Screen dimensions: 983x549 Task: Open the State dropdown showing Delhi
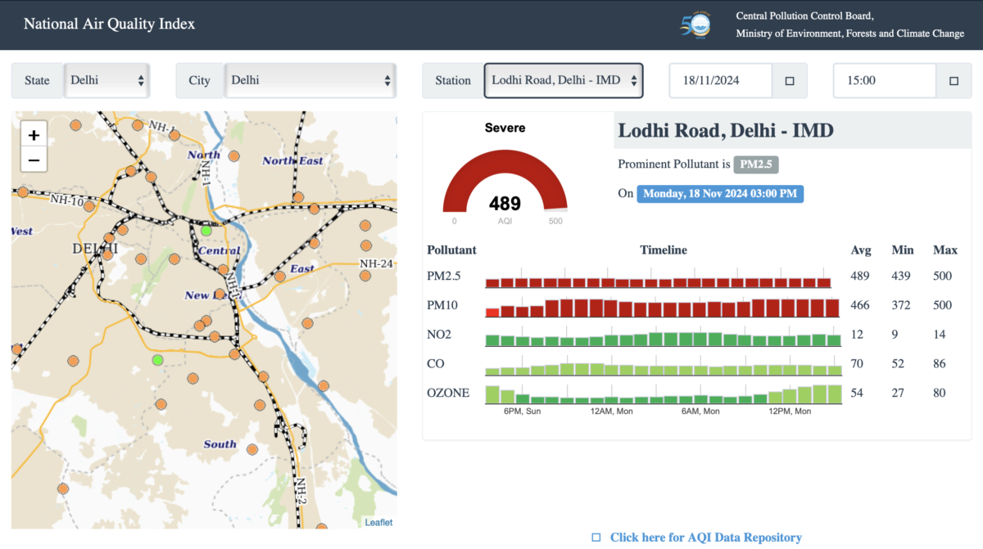click(107, 80)
